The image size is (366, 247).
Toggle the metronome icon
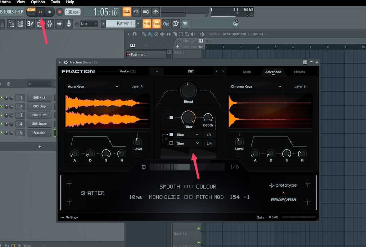(x=155, y=12)
